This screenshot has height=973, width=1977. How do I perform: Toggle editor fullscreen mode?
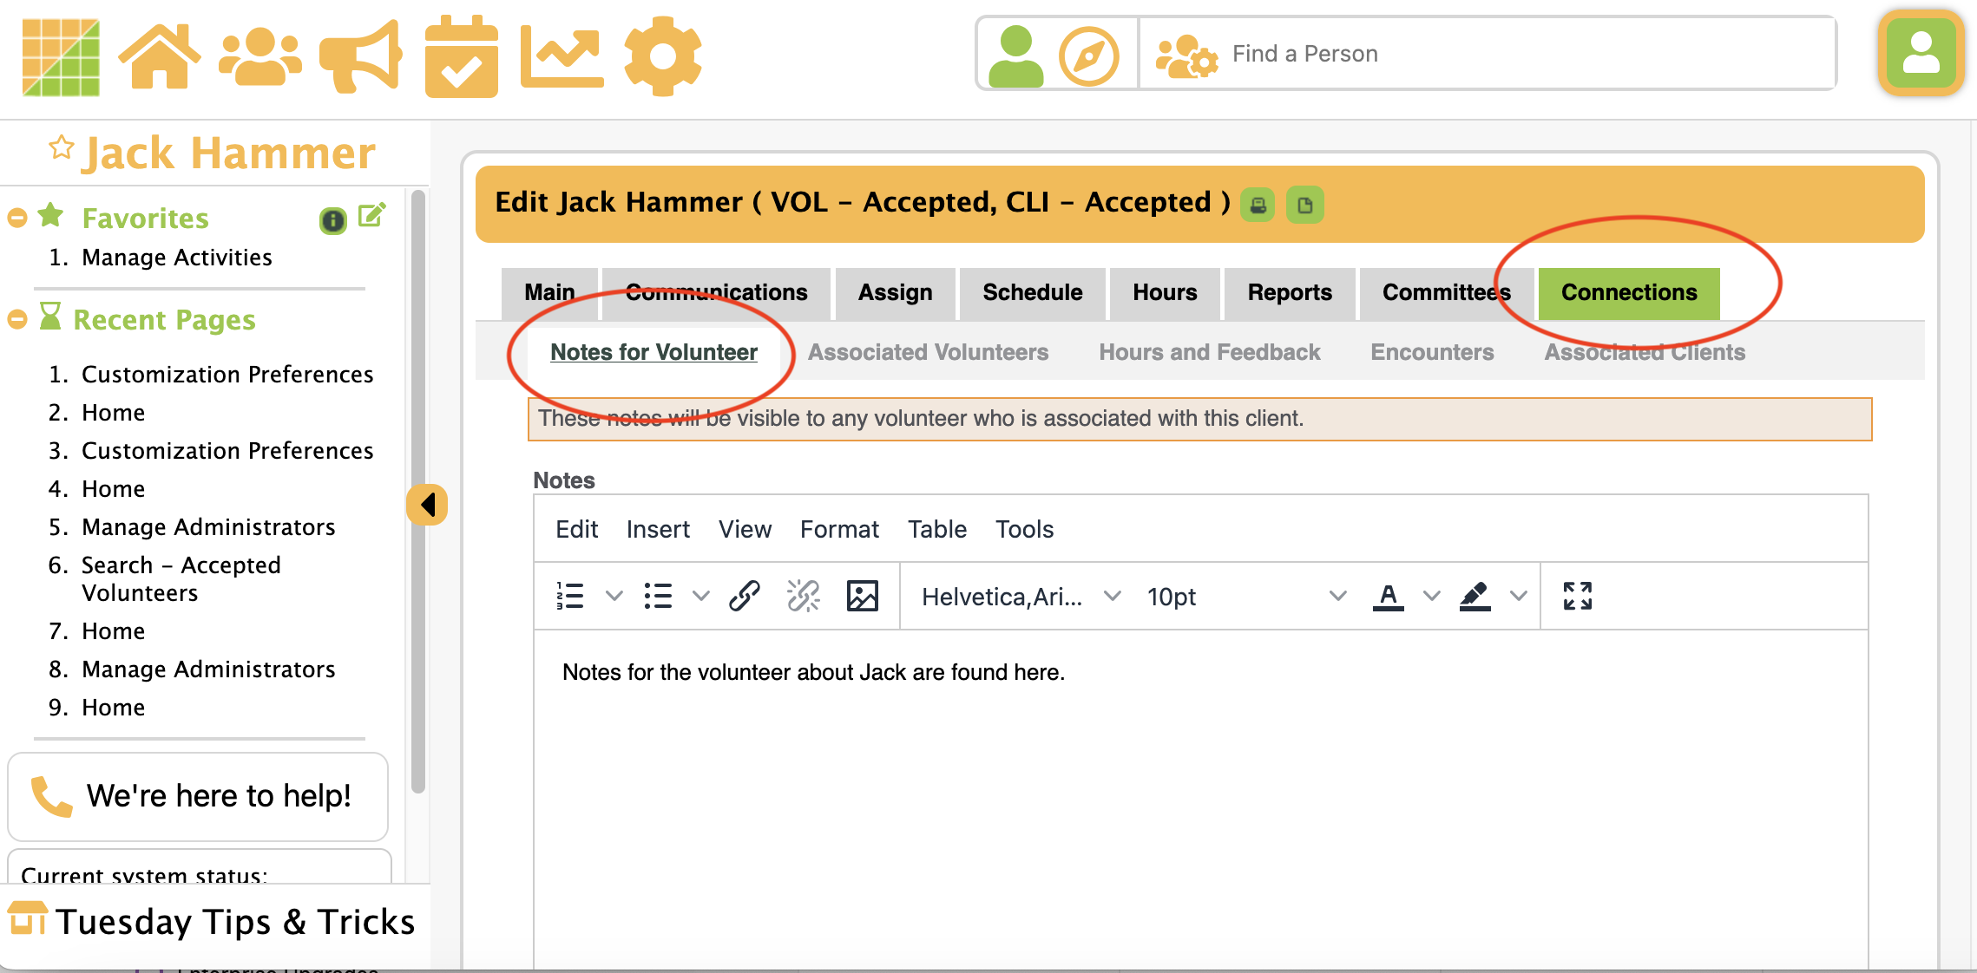[1577, 597]
